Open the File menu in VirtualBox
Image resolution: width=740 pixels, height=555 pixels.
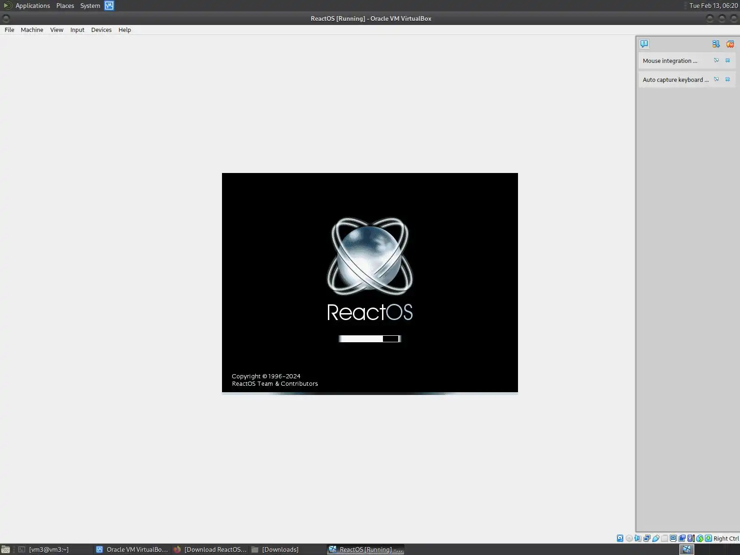click(x=9, y=30)
